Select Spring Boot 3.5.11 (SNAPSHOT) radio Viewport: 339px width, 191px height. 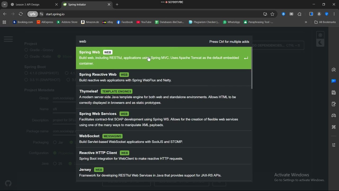click(x=26, y=80)
